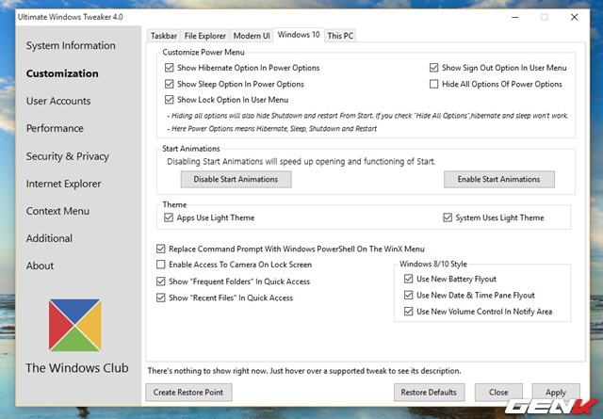Image resolution: width=603 pixels, height=419 pixels.
Task: Open System Information section
Action: [71, 45]
